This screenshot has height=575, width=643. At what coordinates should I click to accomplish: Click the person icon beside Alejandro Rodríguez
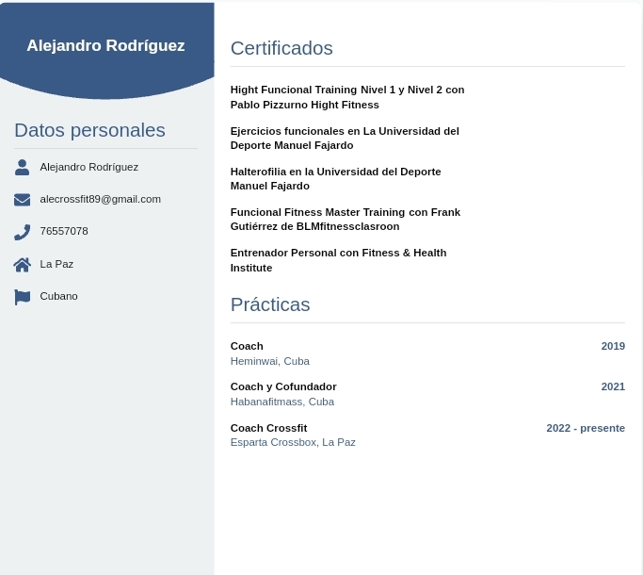pos(23,168)
